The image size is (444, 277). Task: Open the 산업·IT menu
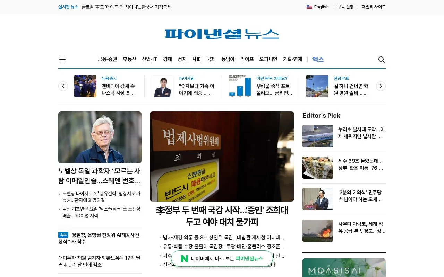150,59
